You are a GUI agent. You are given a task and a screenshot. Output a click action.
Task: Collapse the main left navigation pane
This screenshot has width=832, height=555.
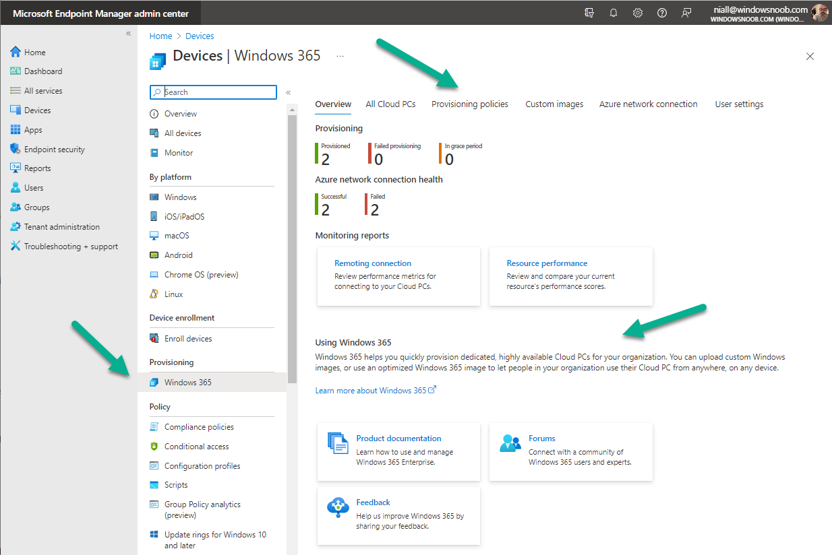coord(129,33)
